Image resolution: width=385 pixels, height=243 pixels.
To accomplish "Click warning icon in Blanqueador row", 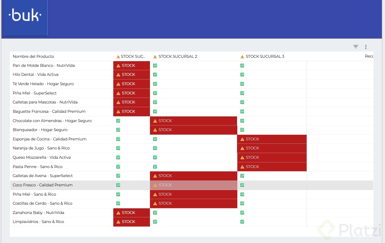I will [x=155, y=130].
